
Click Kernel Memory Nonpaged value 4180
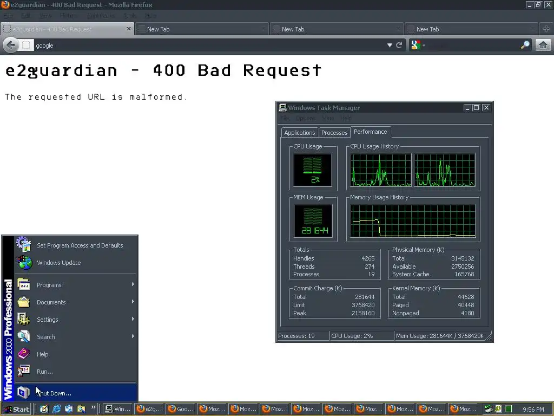(x=467, y=313)
